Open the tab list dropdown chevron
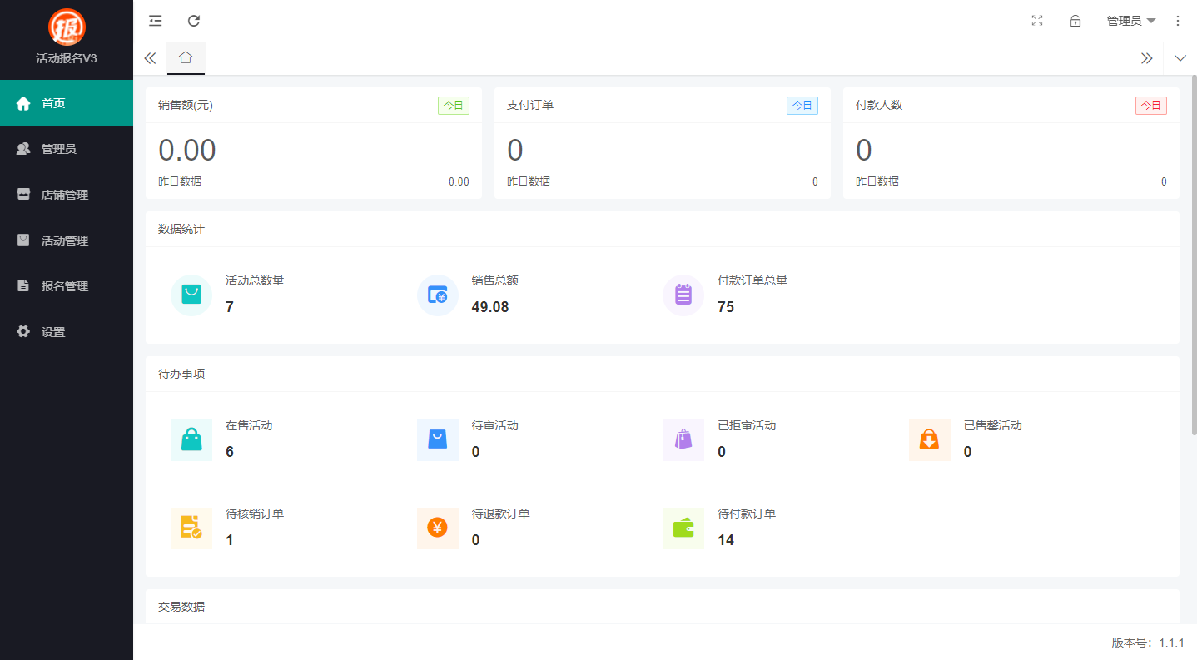 pyautogui.click(x=1180, y=58)
